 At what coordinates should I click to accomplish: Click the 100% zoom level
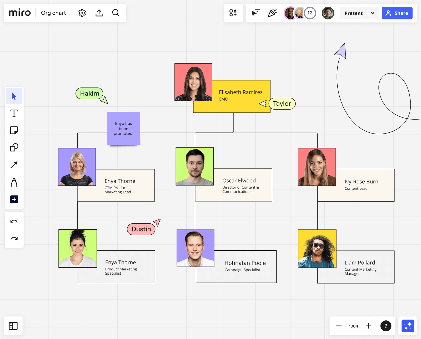354,326
